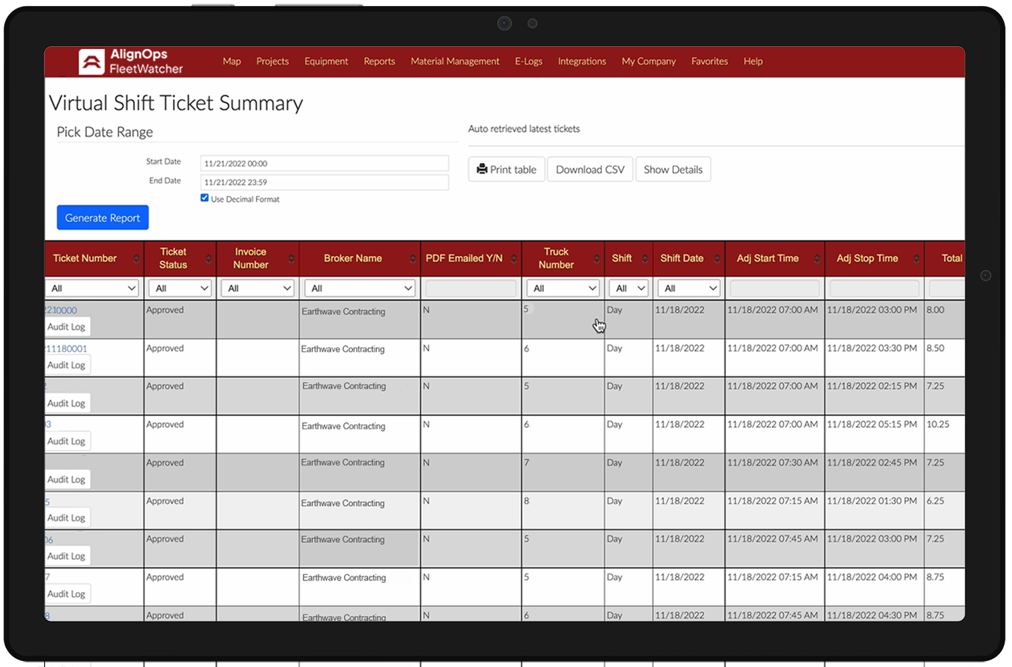Click the Print table printer button
1012x667 pixels.
(506, 170)
